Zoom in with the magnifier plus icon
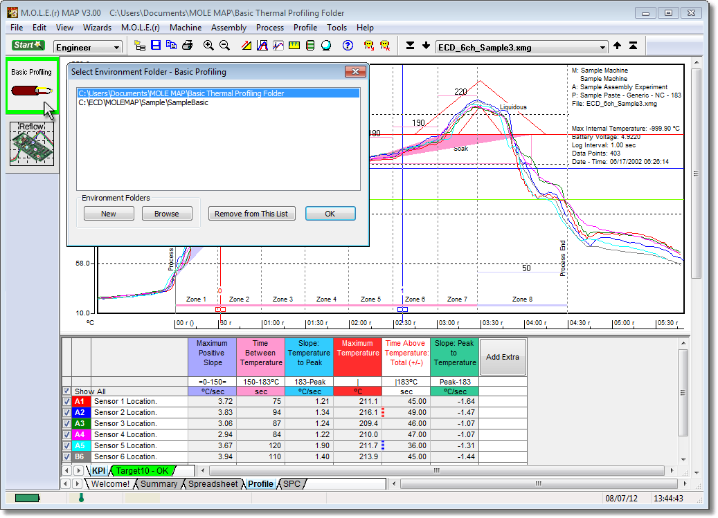This screenshot has width=718, height=518. pos(208,45)
